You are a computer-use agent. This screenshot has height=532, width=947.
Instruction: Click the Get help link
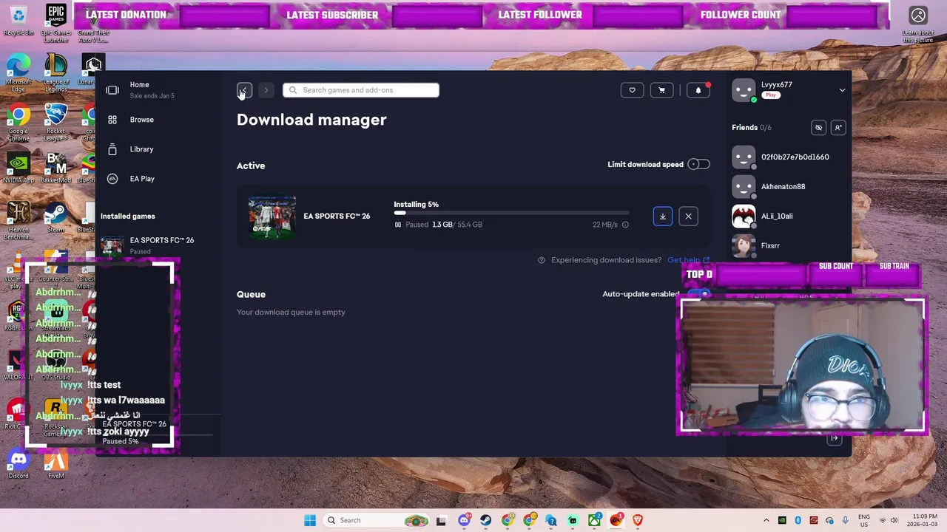[x=688, y=260]
